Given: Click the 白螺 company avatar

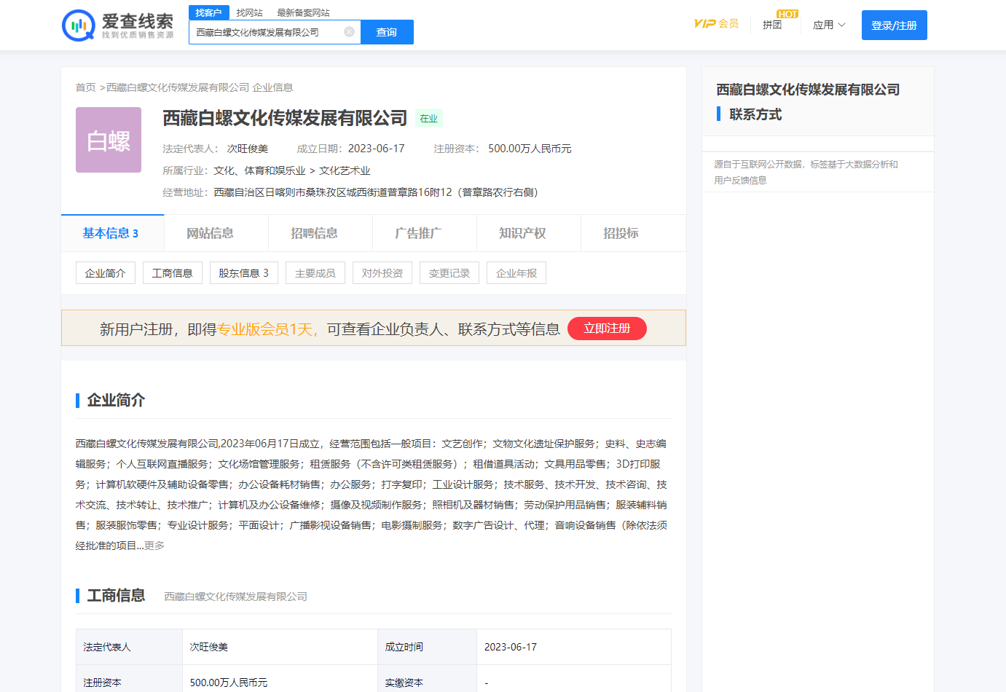Looking at the screenshot, I should [x=109, y=140].
